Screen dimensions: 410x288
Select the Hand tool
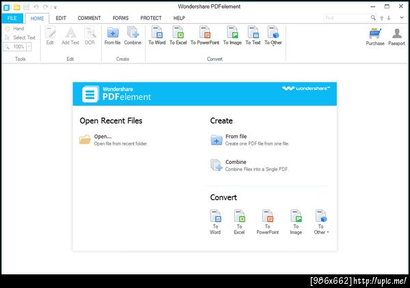[x=14, y=29]
